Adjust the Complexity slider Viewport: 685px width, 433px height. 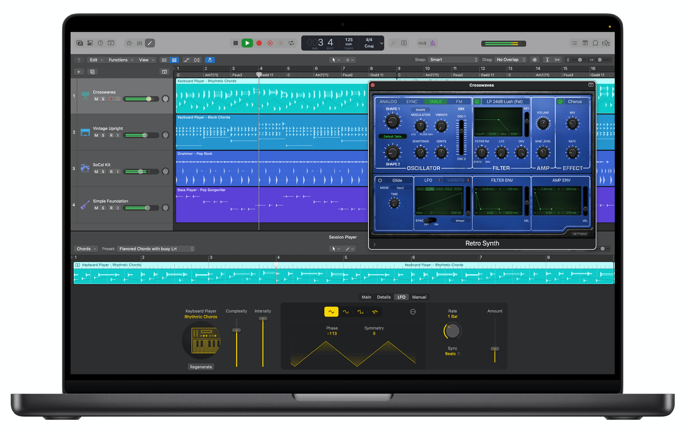click(236, 330)
